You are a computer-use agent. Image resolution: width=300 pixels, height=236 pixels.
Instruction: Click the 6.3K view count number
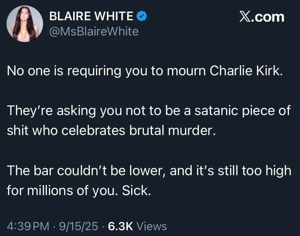coord(121,226)
